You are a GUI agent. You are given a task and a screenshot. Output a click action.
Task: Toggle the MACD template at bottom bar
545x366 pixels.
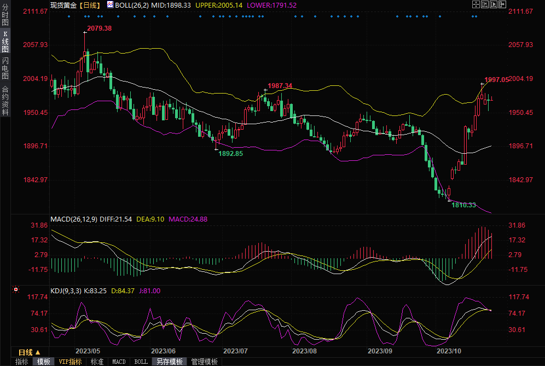tap(119, 362)
